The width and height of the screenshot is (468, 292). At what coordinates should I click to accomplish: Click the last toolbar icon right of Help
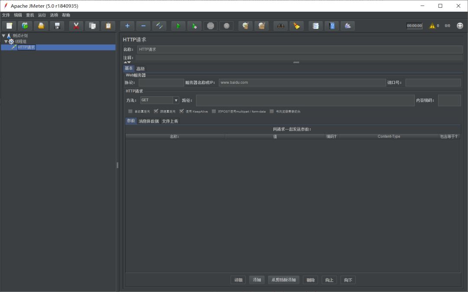(x=348, y=26)
